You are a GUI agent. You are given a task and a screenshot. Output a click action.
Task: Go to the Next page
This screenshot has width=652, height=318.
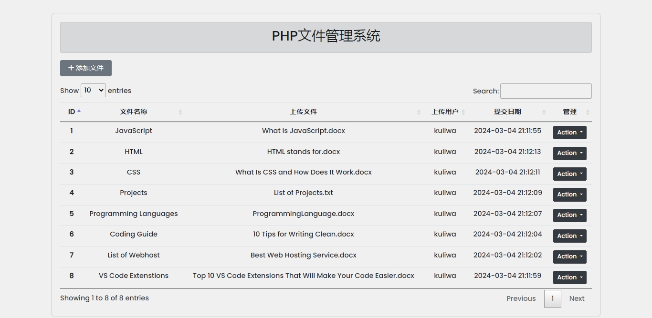coord(577,298)
